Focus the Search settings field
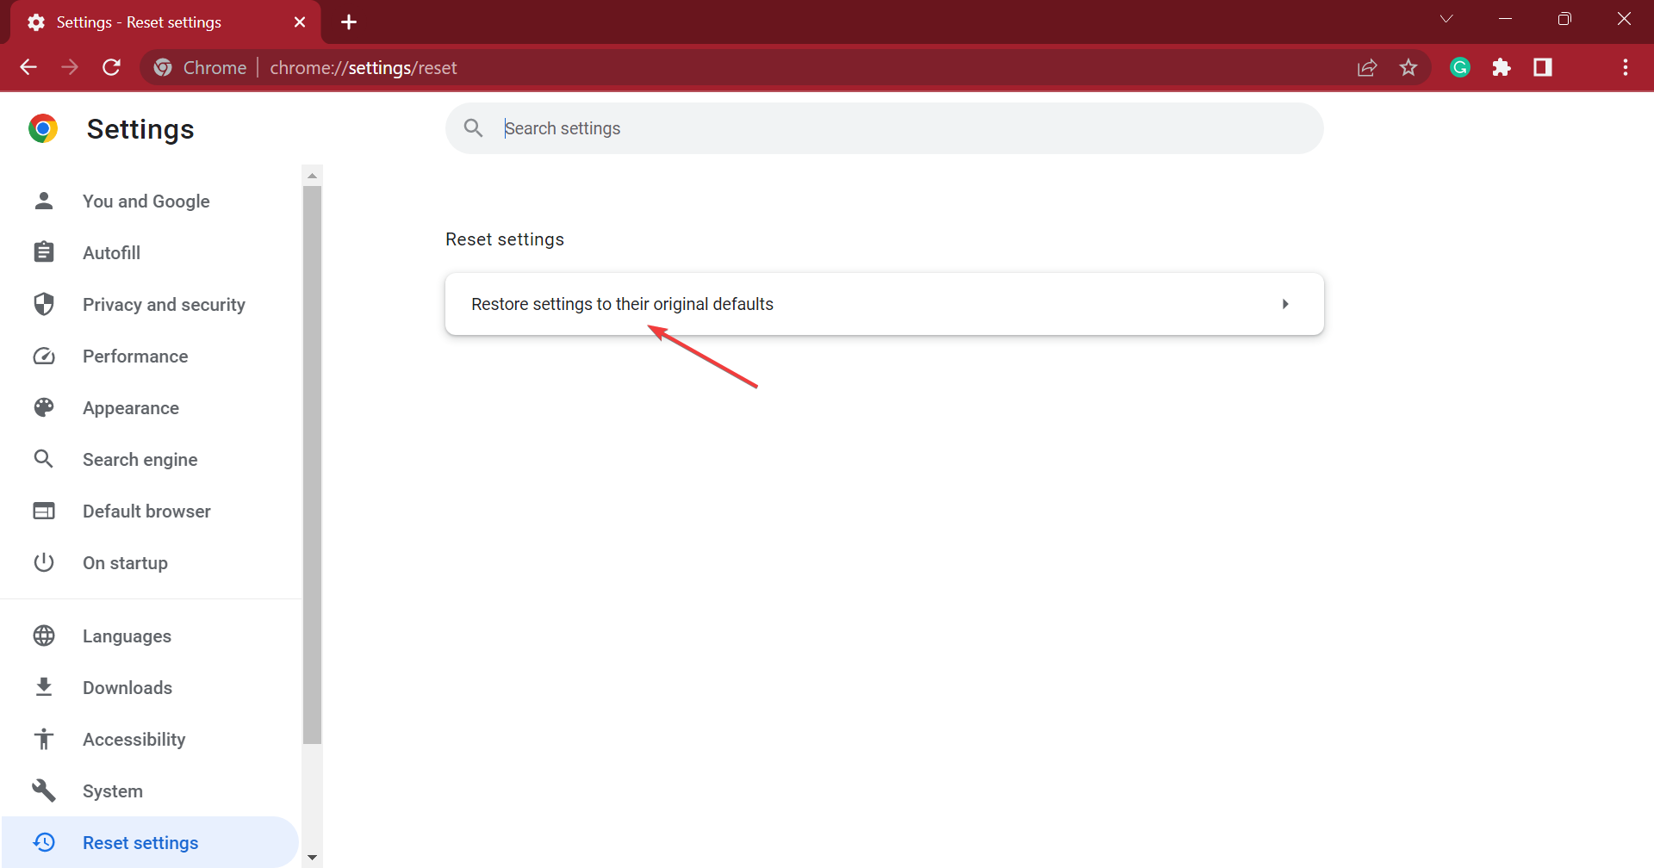 coord(884,128)
